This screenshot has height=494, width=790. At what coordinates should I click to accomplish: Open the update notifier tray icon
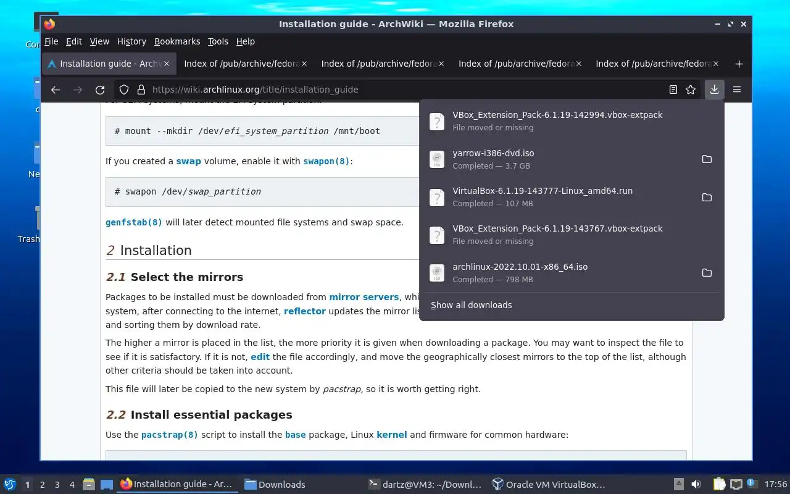pos(751,483)
